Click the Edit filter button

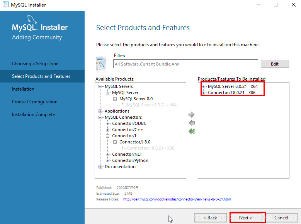[275, 64]
